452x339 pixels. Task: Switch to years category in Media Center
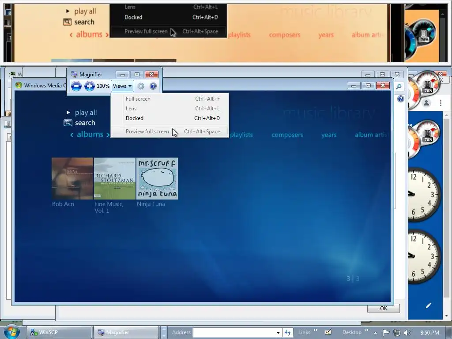(328, 135)
